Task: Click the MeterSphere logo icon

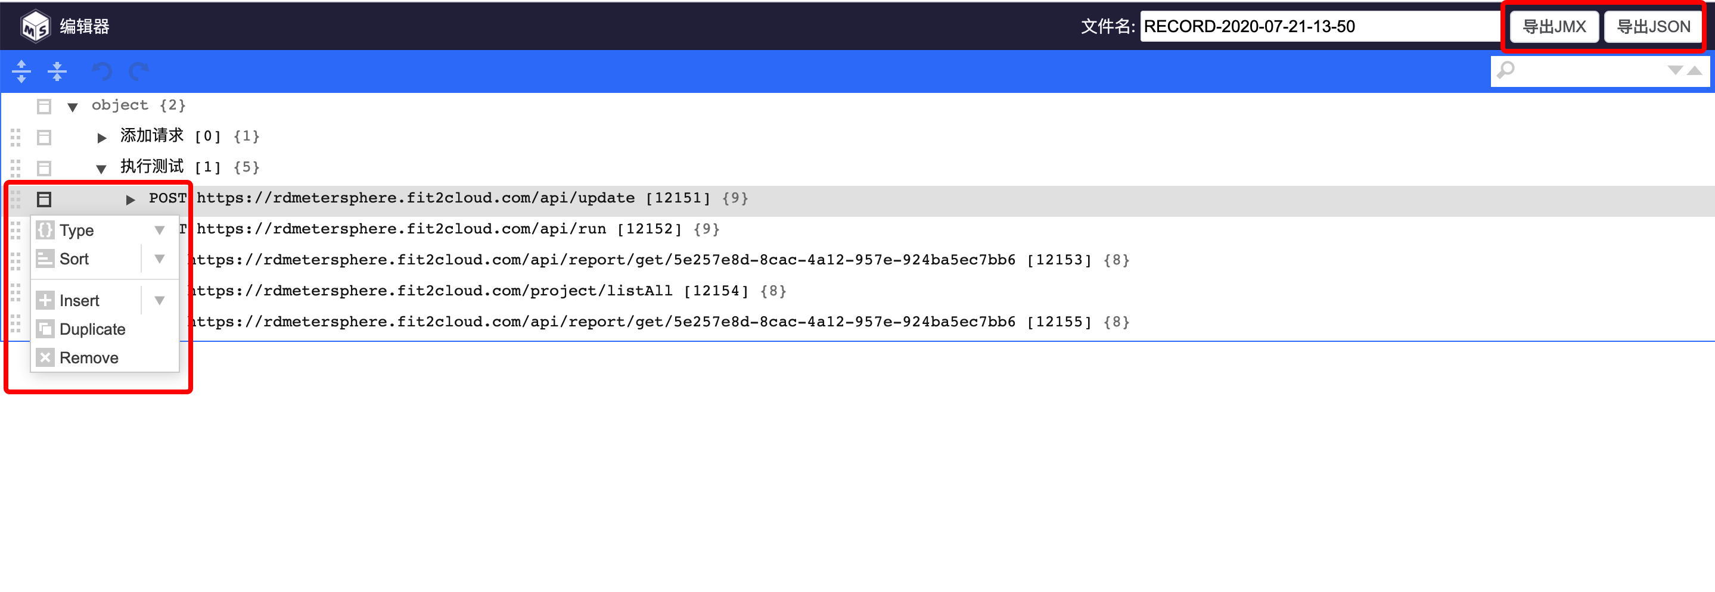Action: [x=35, y=27]
